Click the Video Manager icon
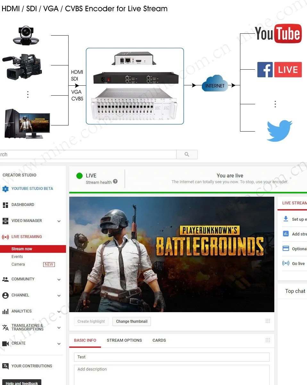The width and height of the screenshot is (307, 385). point(5,221)
